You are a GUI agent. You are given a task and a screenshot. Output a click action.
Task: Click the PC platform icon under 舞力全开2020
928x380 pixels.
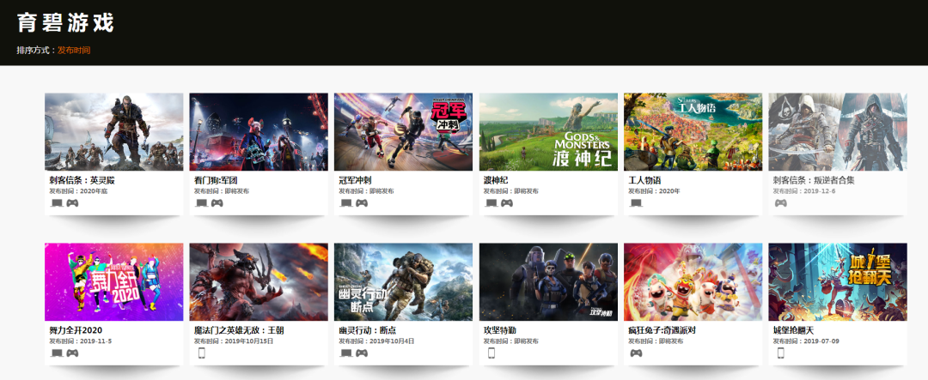57,353
